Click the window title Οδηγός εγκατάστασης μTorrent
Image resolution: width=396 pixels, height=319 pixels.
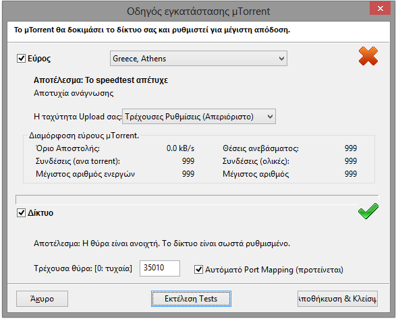coord(198,11)
